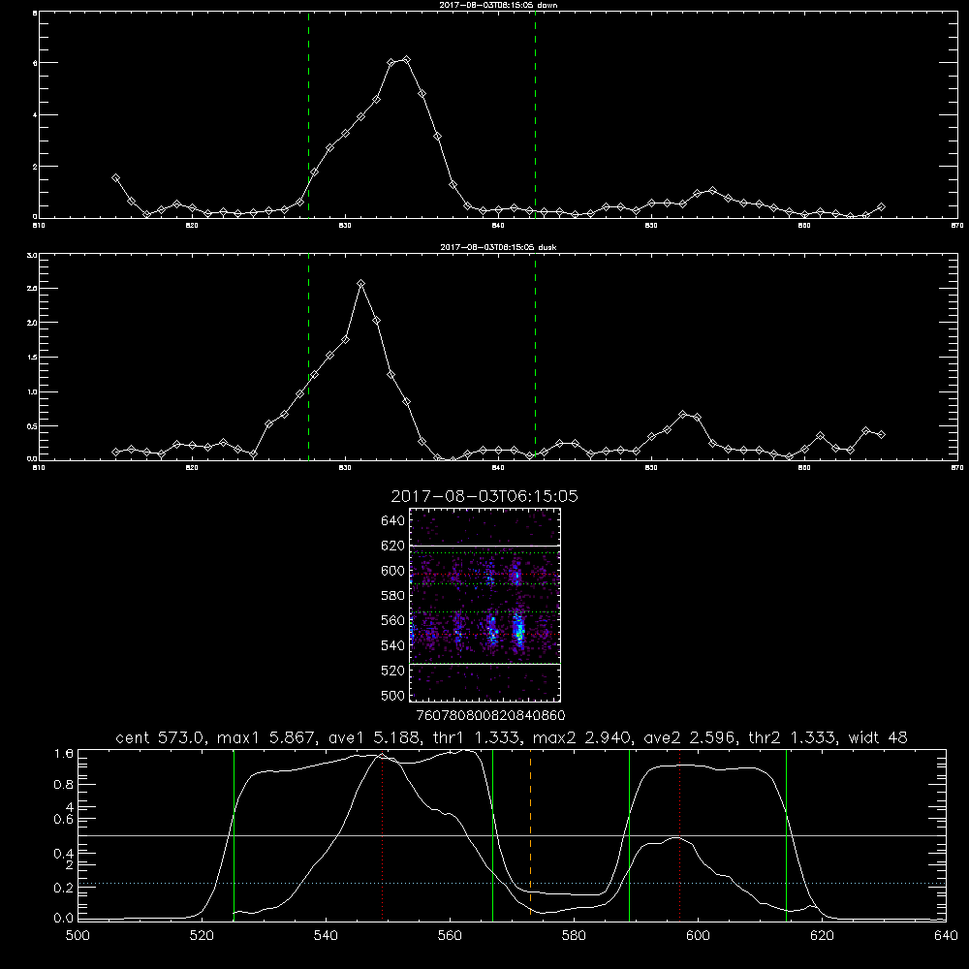Click the timestamp title above the spectral image

pos(484,496)
